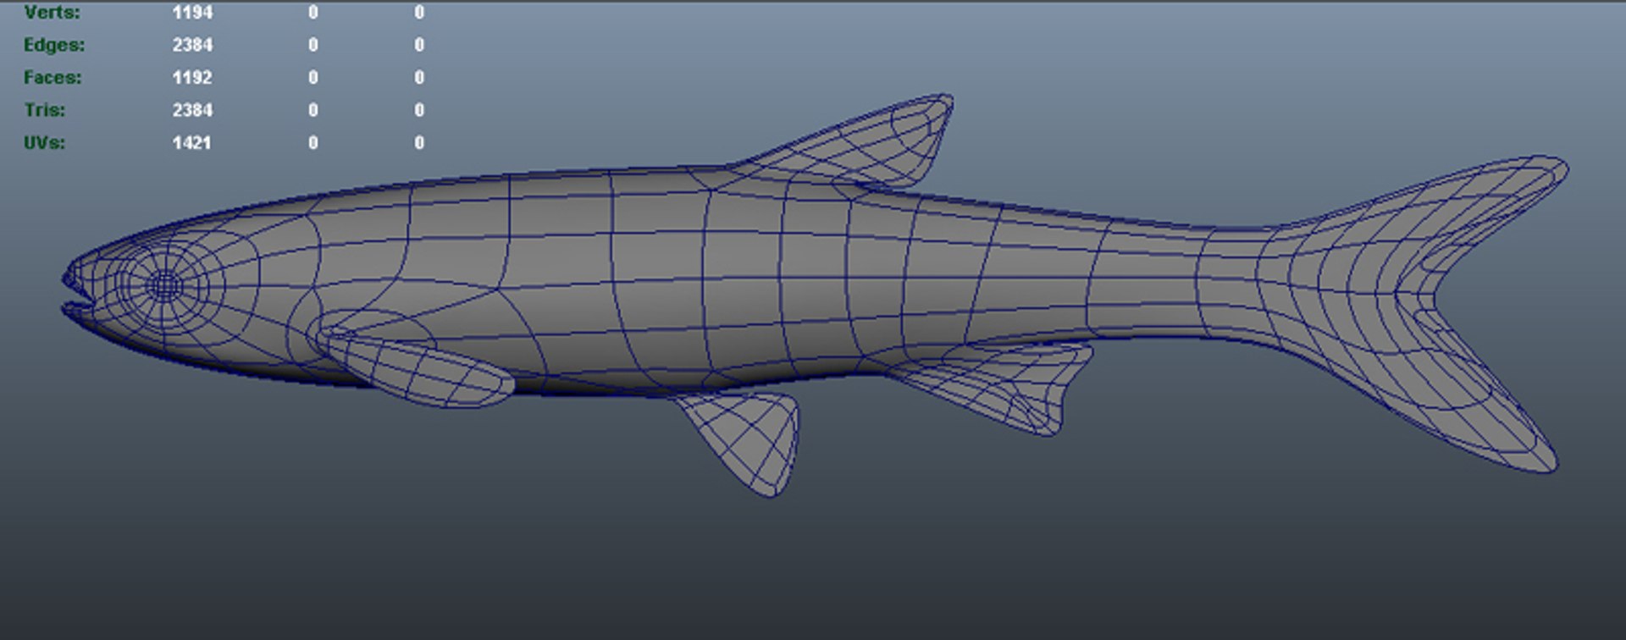Click the 2384 value in the Edges row
The height and width of the screenshot is (640, 1626).
[x=192, y=45]
